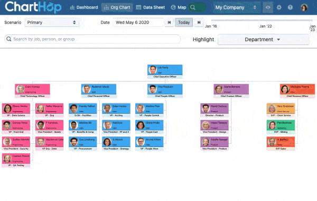Image resolution: width=317 pixels, height=201 pixels.
Task: Click the ChartHop logo
Action: point(33,7)
